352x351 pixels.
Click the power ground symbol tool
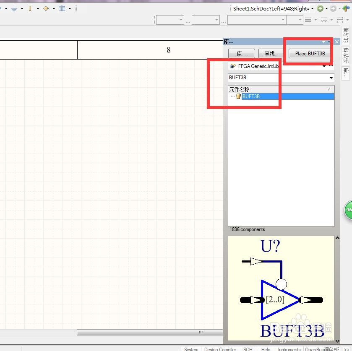click(14, 8)
